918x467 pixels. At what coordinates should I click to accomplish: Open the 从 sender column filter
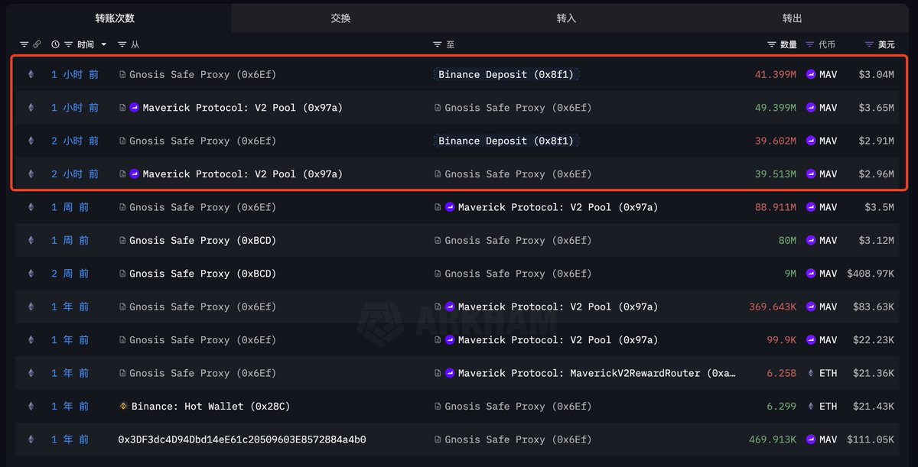pyautogui.click(x=122, y=45)
